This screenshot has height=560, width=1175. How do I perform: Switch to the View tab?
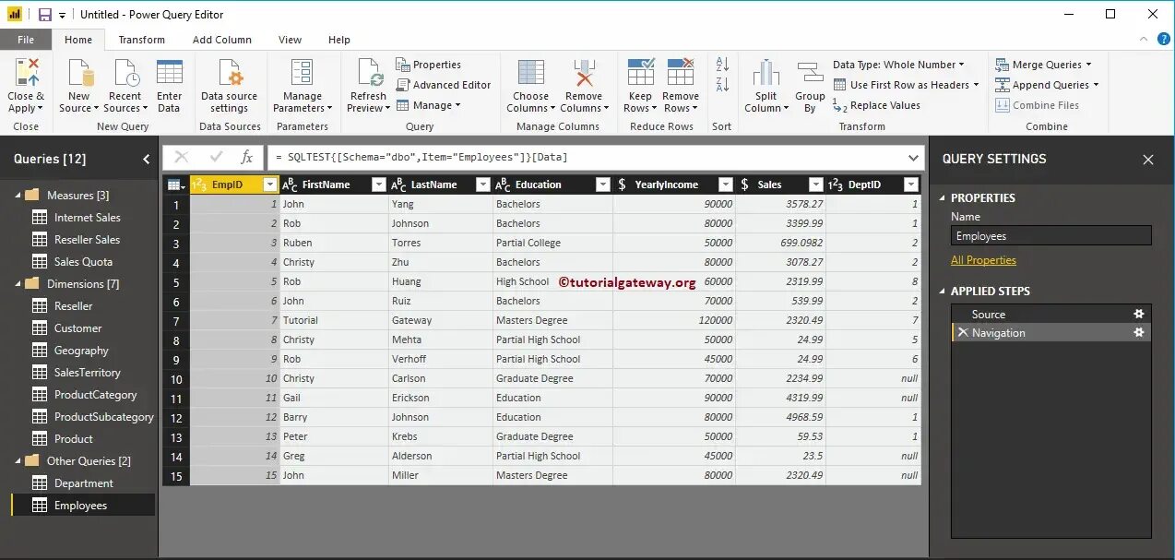pyautogui.click(x=290, y=40)
